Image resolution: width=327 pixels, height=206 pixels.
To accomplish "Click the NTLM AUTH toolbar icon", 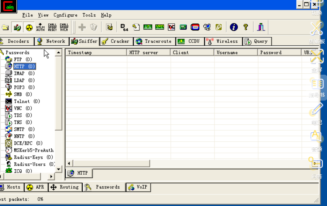I will (x=41, y=27).
